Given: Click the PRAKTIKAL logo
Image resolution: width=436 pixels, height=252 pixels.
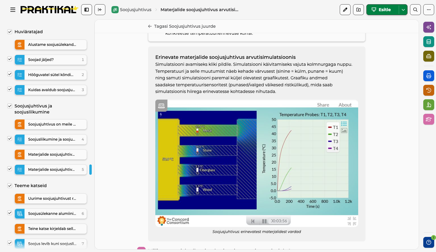Looking at the screenshot, I should click(x=49, y=10).
